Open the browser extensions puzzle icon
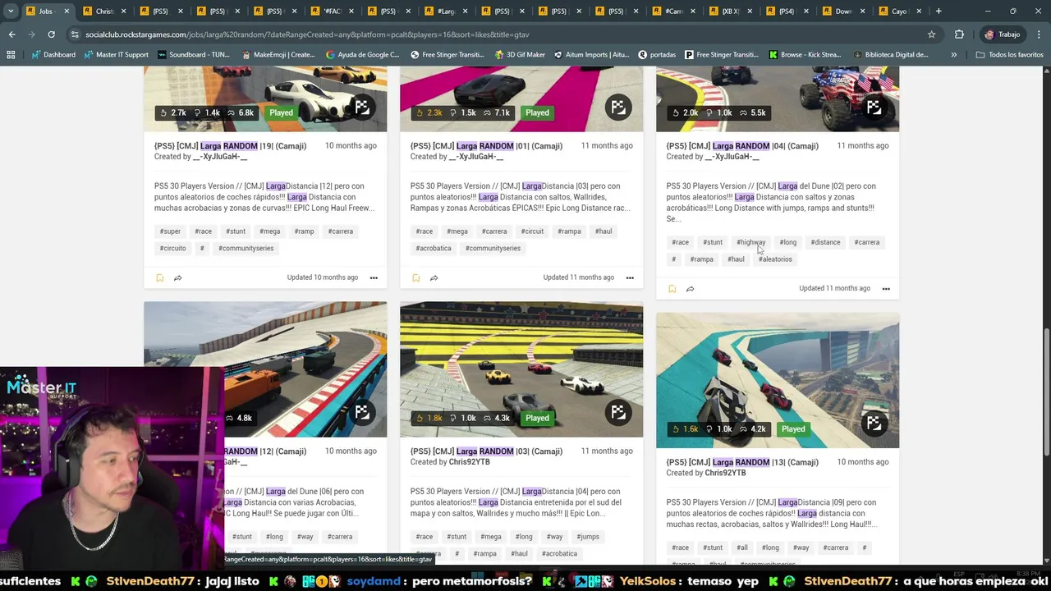 click(959, 34)
